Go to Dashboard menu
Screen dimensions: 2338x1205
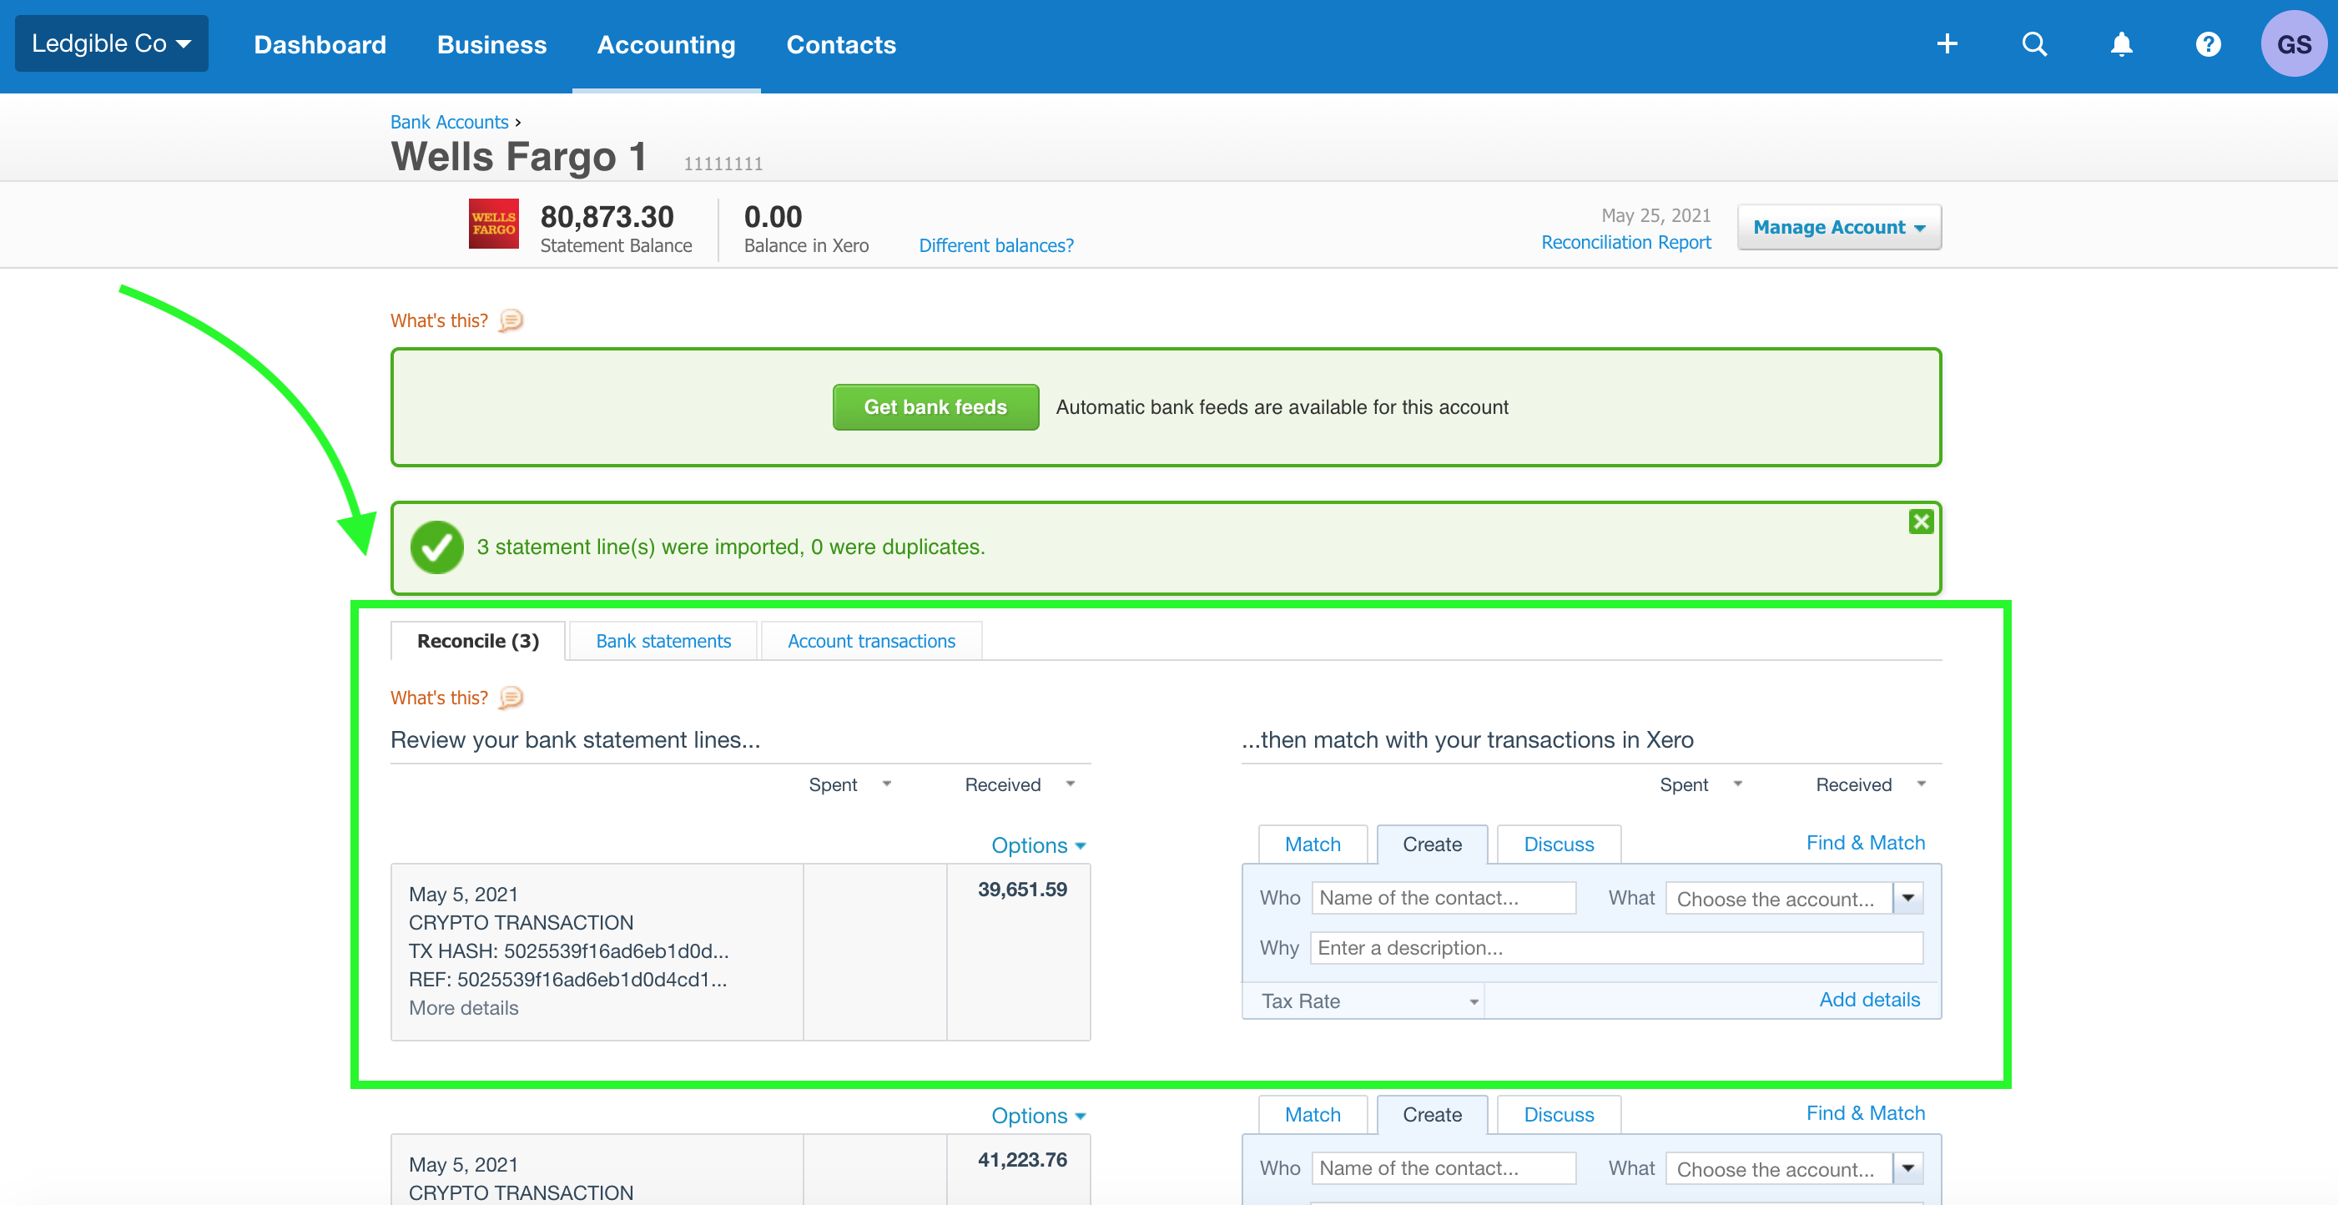click(320, 44)
